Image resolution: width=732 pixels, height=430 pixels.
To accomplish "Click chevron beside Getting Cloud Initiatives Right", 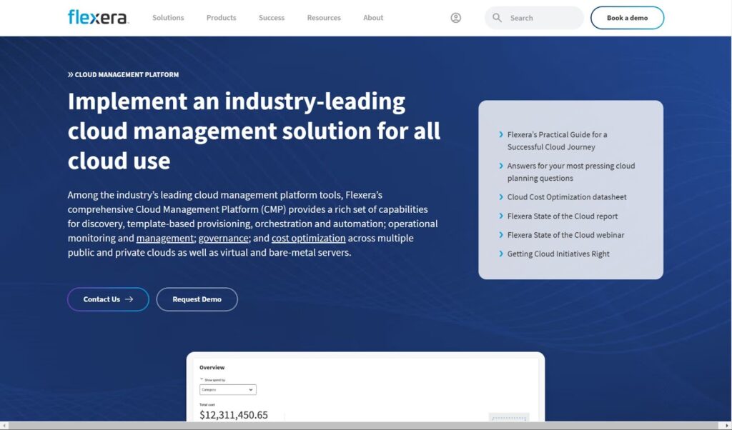I will click(501, 254).
